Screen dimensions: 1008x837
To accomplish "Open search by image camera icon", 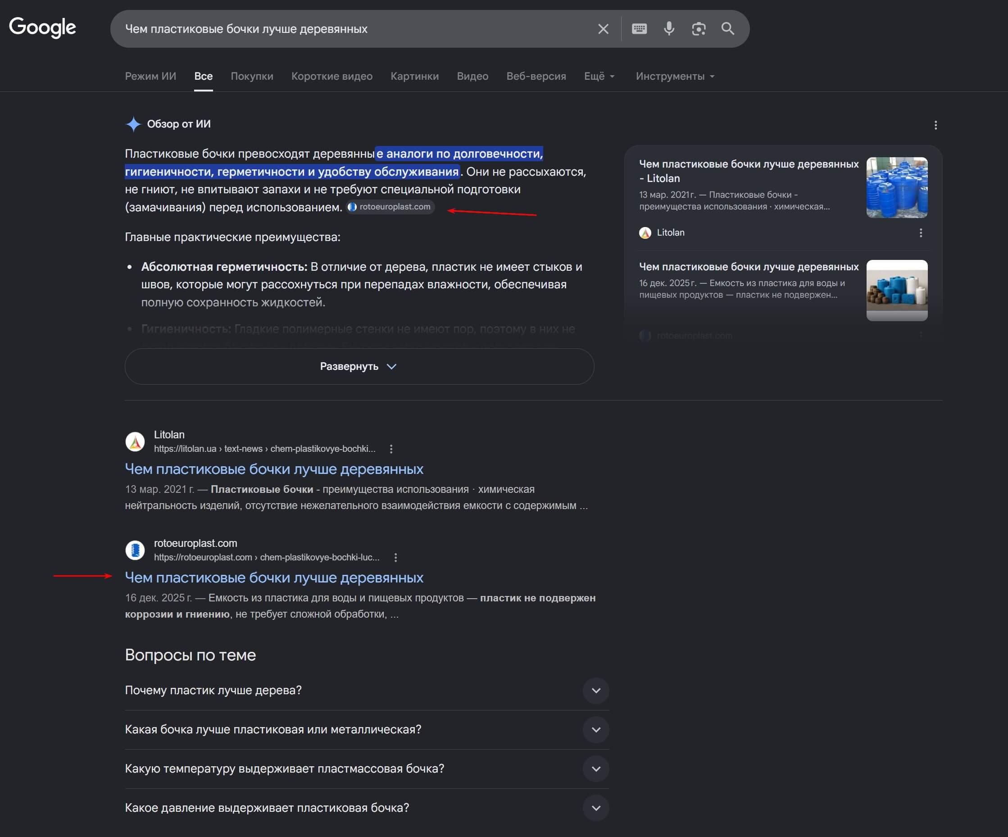I will [699, 29].
